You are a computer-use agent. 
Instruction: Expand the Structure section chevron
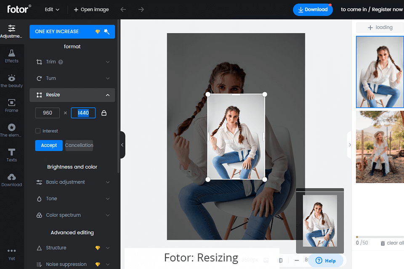click(x=108, y=248)
